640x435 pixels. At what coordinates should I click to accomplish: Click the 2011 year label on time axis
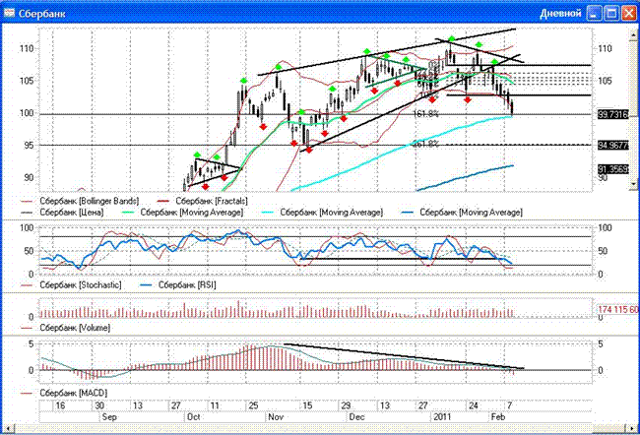click(442, 417)
